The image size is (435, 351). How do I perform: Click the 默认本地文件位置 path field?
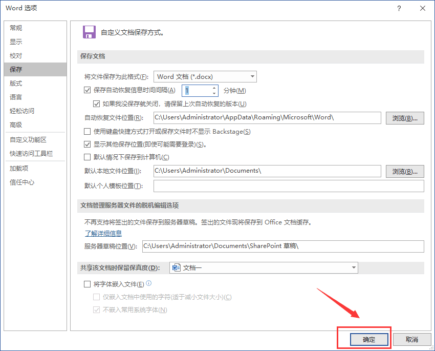pos(267,171)
